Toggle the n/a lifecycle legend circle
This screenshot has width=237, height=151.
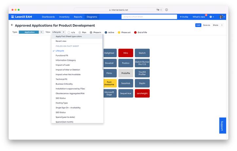click(x=69, y=32)
